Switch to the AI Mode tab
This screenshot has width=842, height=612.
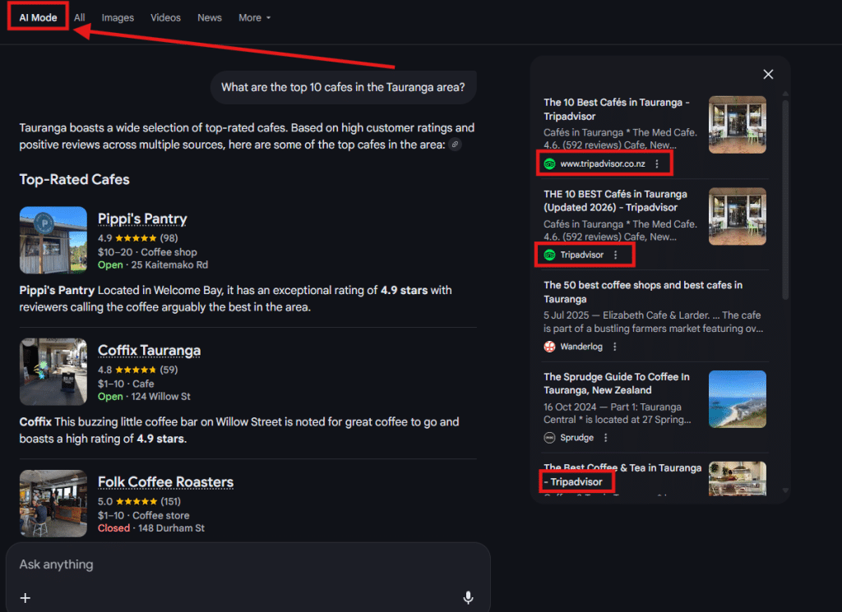point(38,17)
